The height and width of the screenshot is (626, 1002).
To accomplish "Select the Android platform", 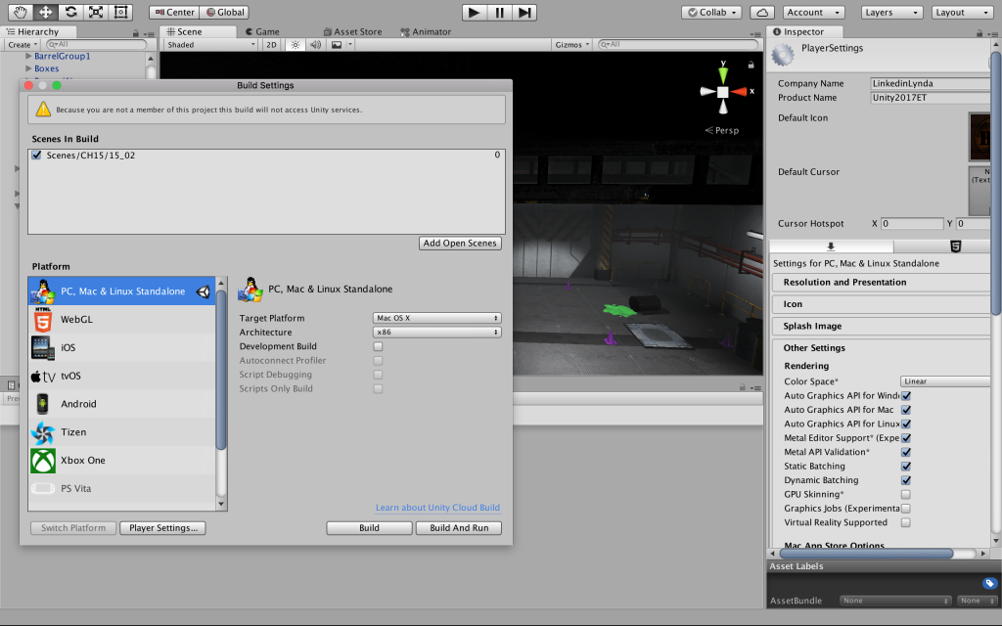I will point(121,404).
